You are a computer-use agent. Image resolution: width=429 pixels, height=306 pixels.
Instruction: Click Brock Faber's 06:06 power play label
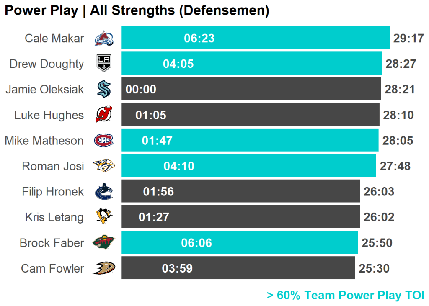[196, 243]
